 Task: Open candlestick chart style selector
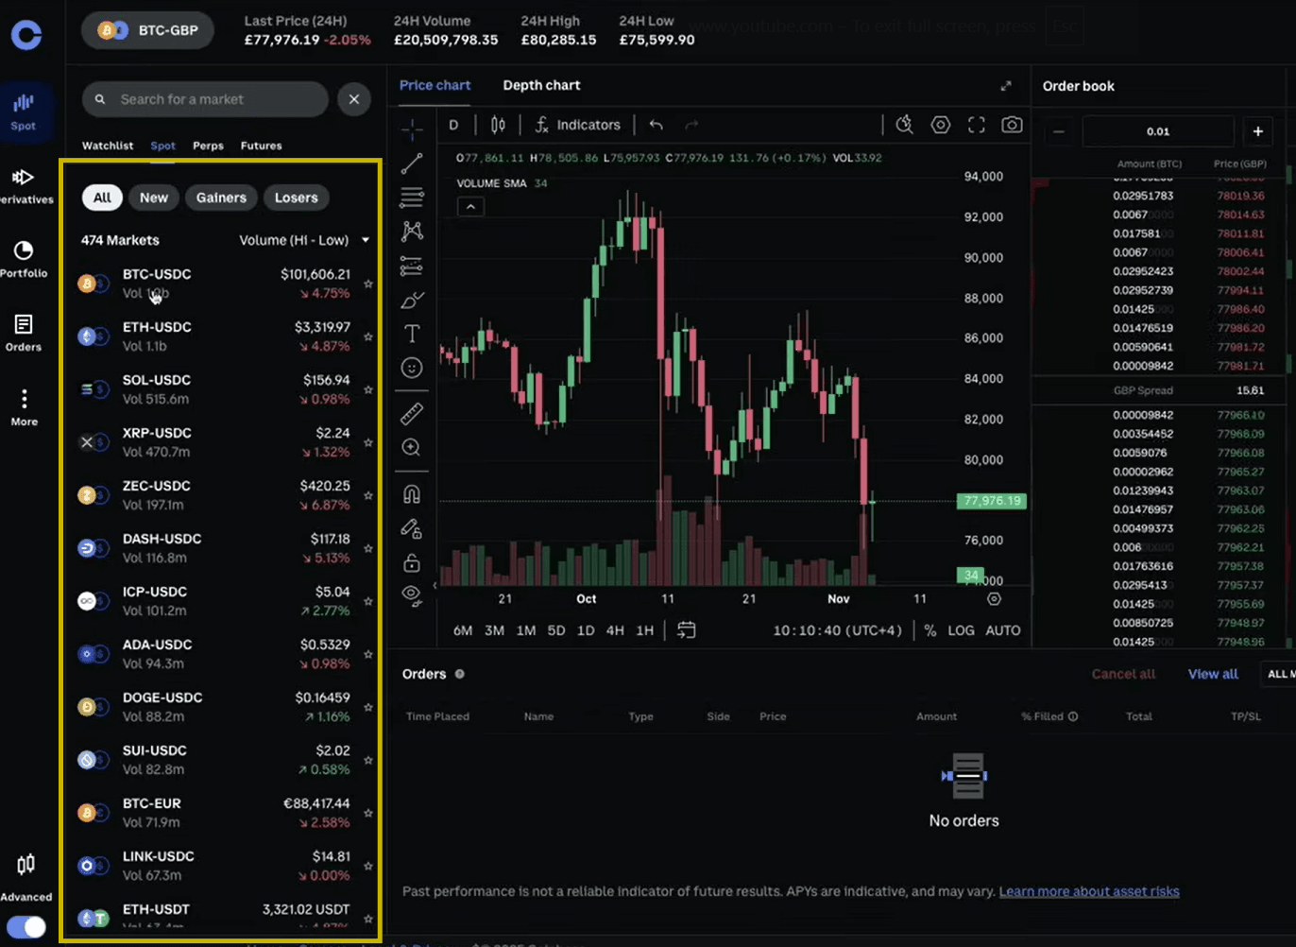(x=498, y=125)
